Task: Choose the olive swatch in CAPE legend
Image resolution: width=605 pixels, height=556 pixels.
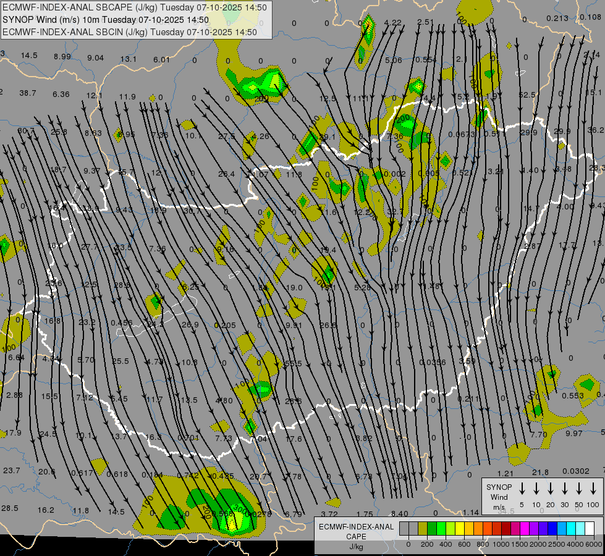Action: point(423,528)
